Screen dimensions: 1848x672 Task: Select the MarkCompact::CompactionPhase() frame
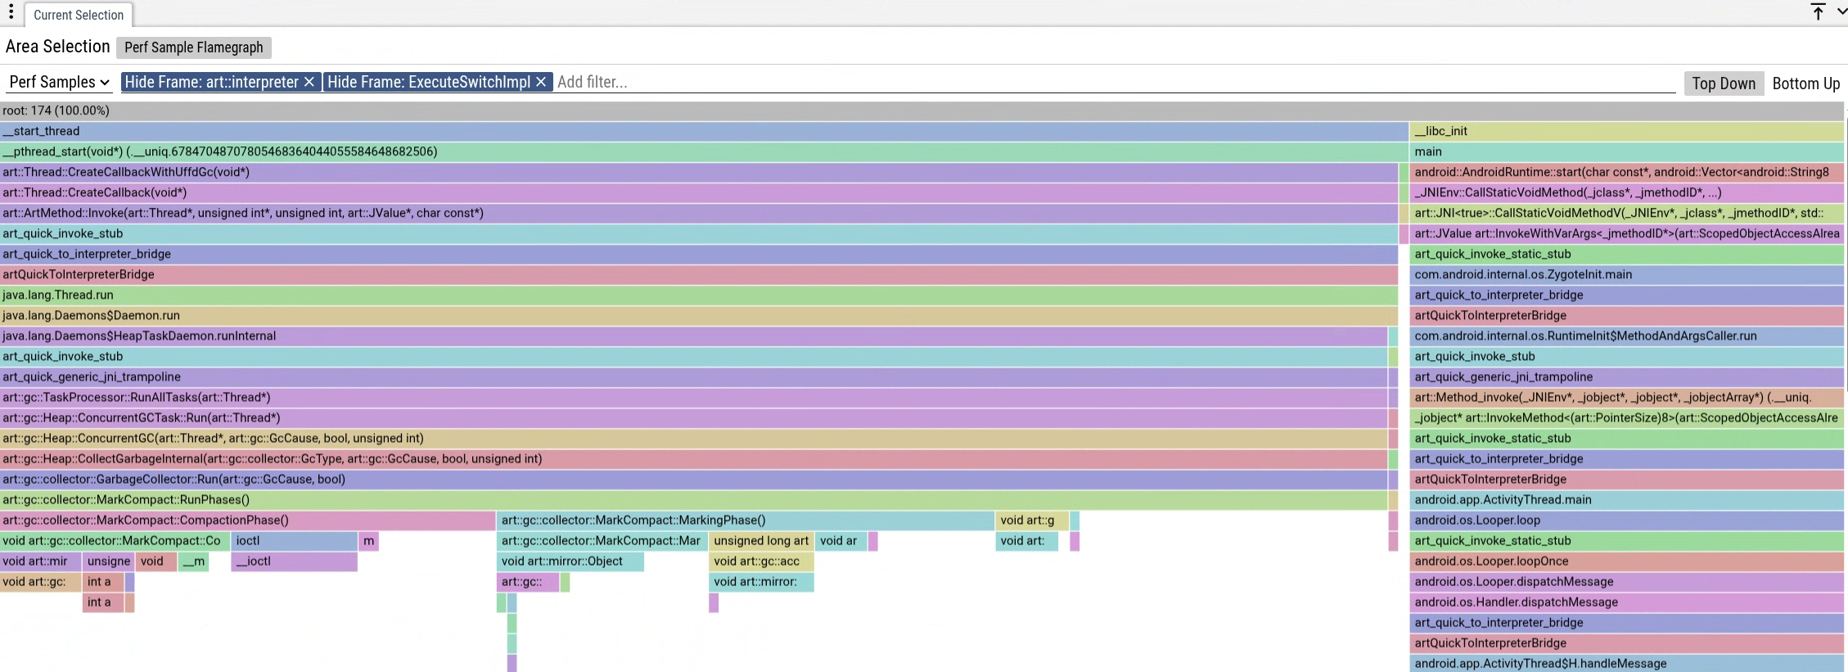coord(247,521)
